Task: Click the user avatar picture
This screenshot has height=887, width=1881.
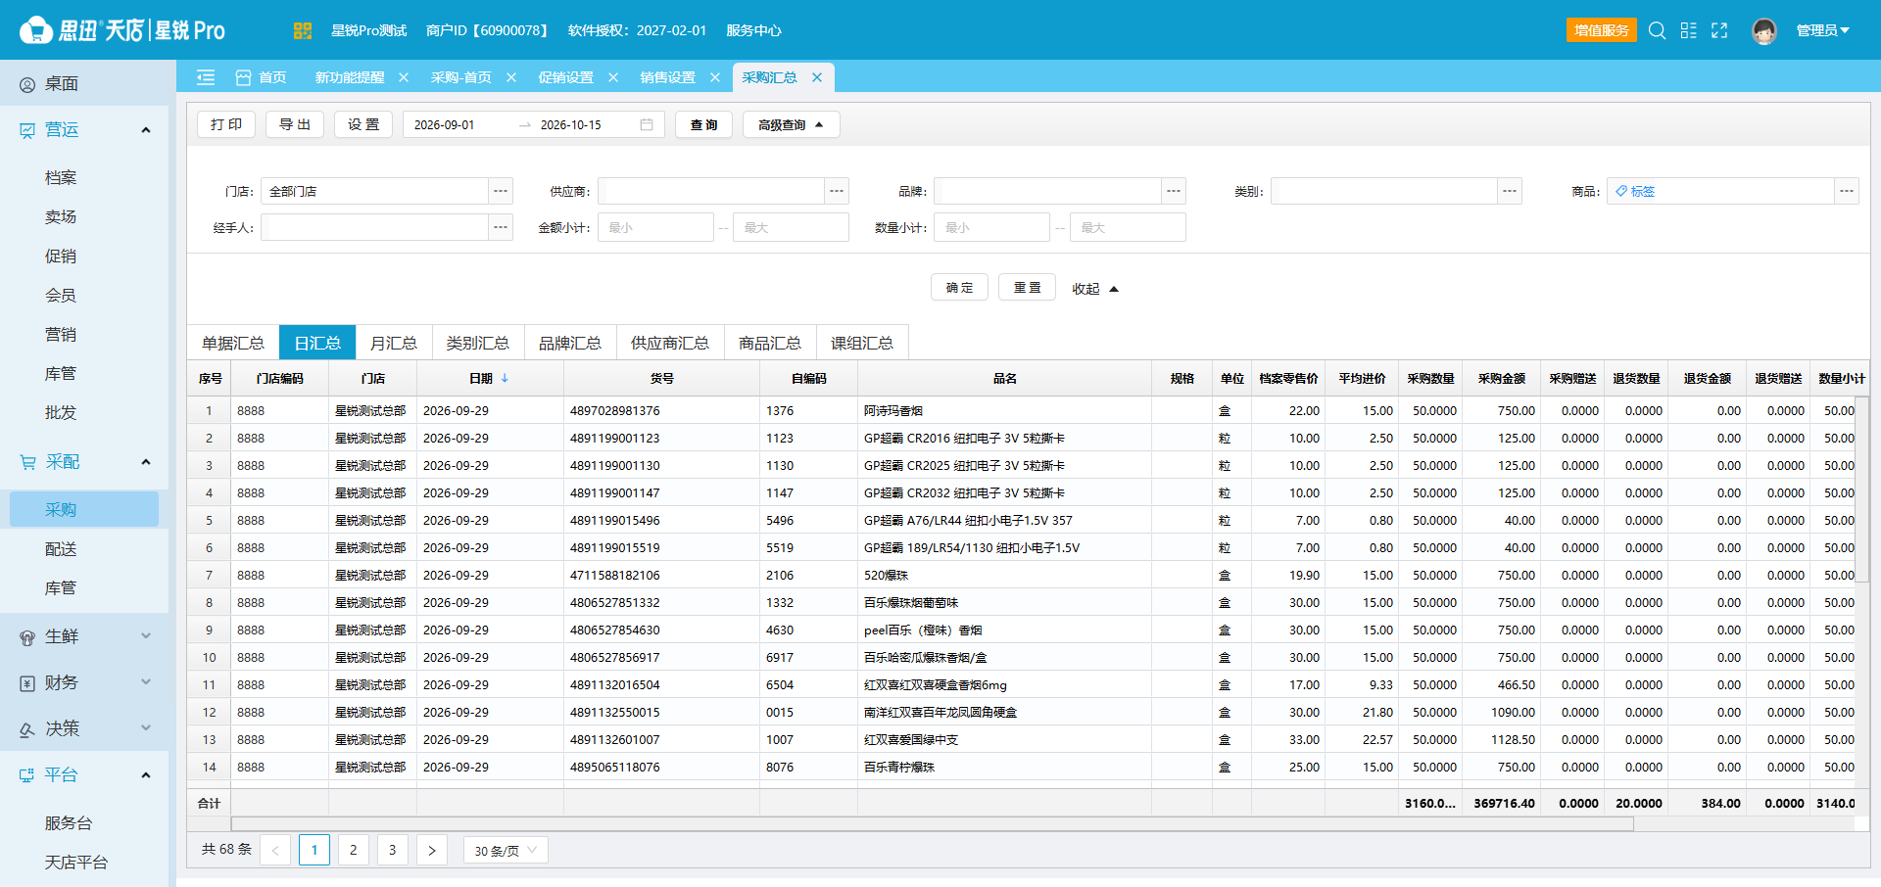Action: coord(1764,31)
